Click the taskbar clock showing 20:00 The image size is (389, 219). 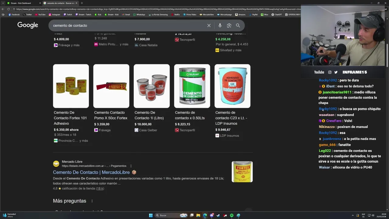coord(381,215)
